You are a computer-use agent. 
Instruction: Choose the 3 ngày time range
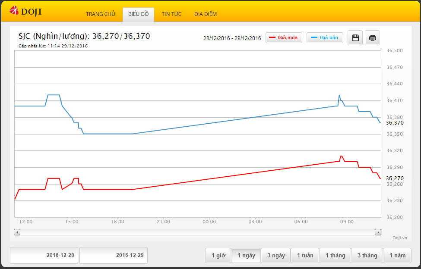[x=276, y=255]
